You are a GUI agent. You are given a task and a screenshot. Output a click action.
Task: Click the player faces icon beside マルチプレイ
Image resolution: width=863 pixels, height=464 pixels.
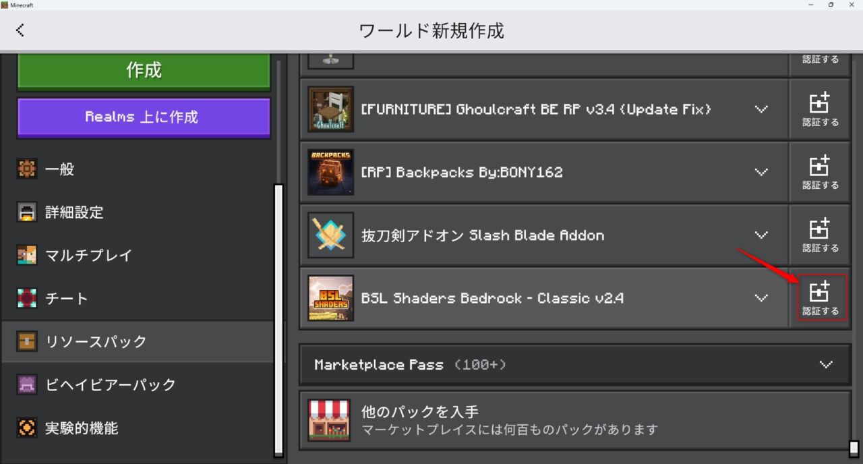[27, 256]
